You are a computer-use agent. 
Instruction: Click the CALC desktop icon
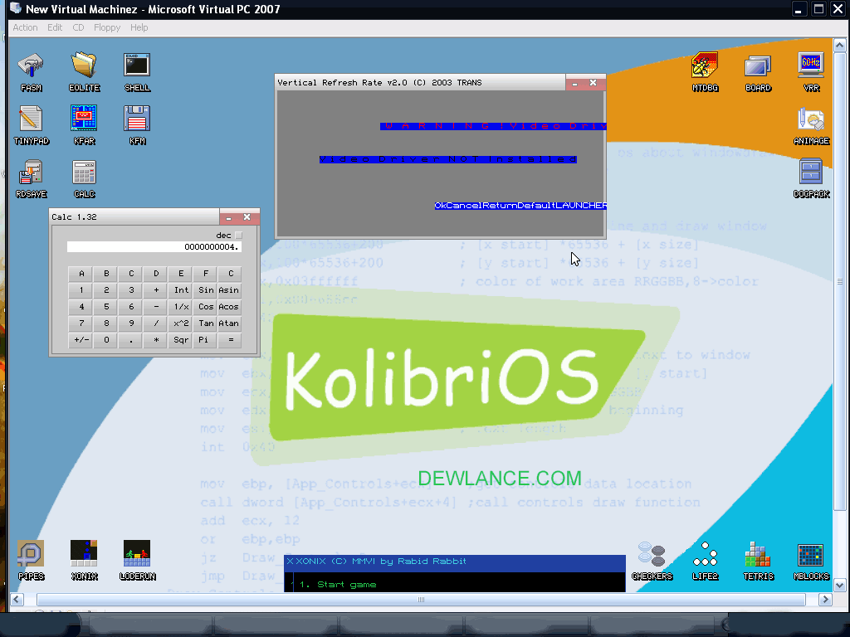(x=84, y=178)
